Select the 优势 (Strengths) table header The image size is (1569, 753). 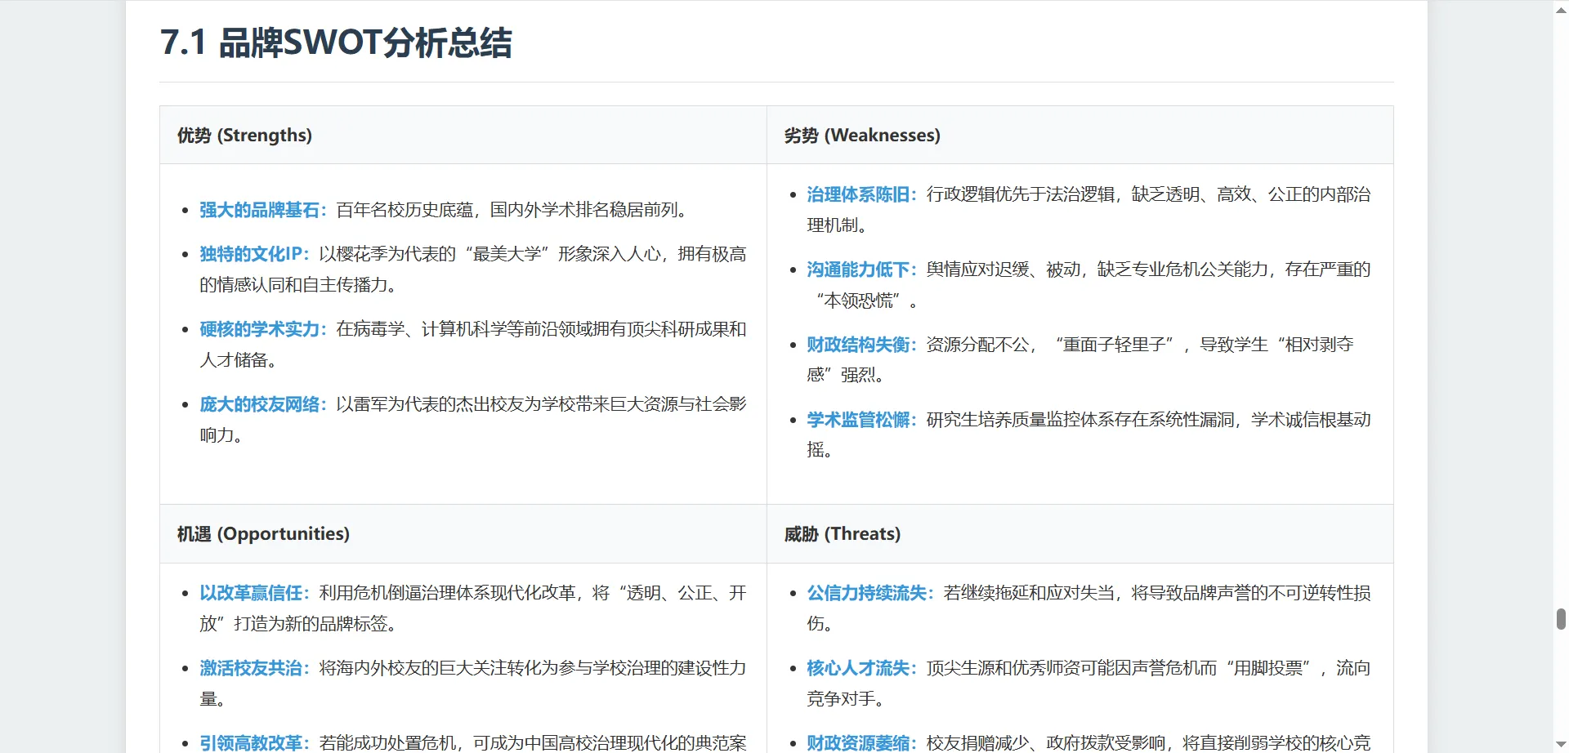(x=244, y=136)
